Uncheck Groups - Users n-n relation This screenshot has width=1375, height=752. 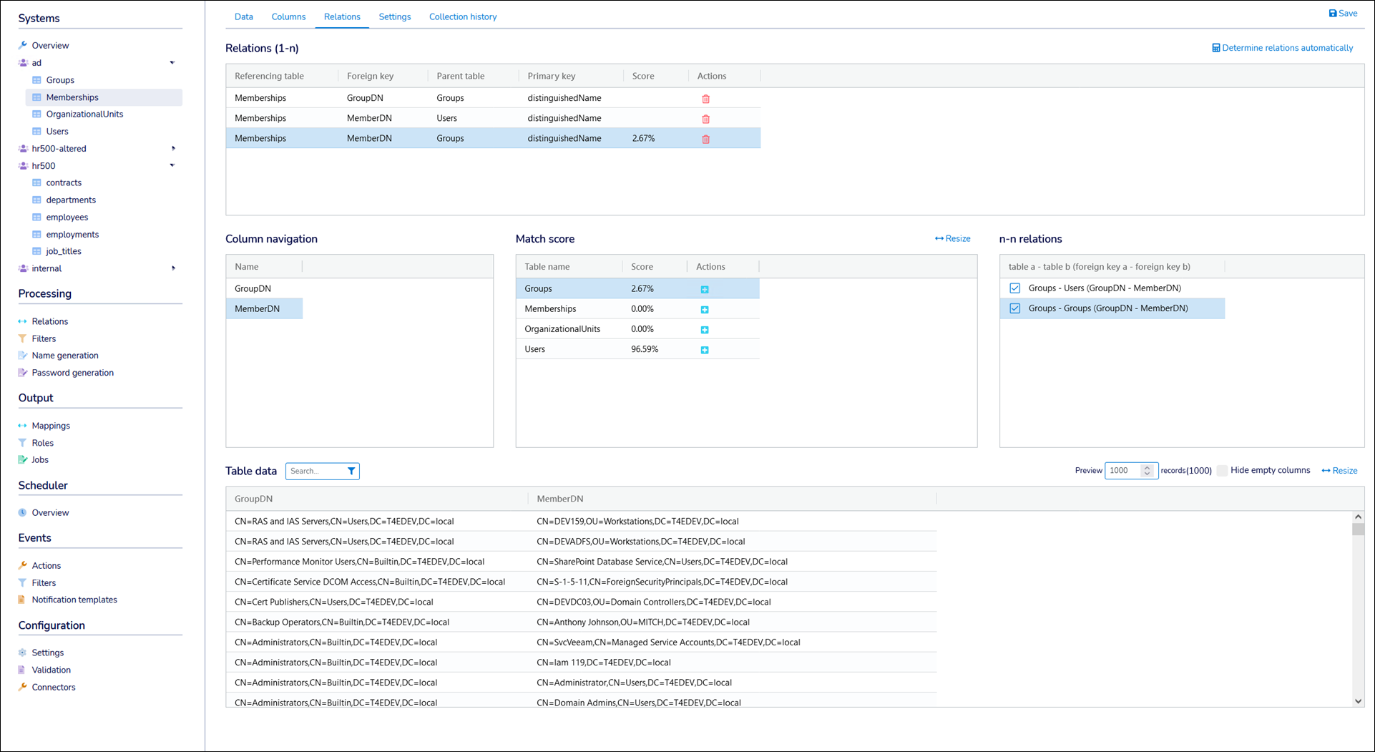tap(1014, 288)
